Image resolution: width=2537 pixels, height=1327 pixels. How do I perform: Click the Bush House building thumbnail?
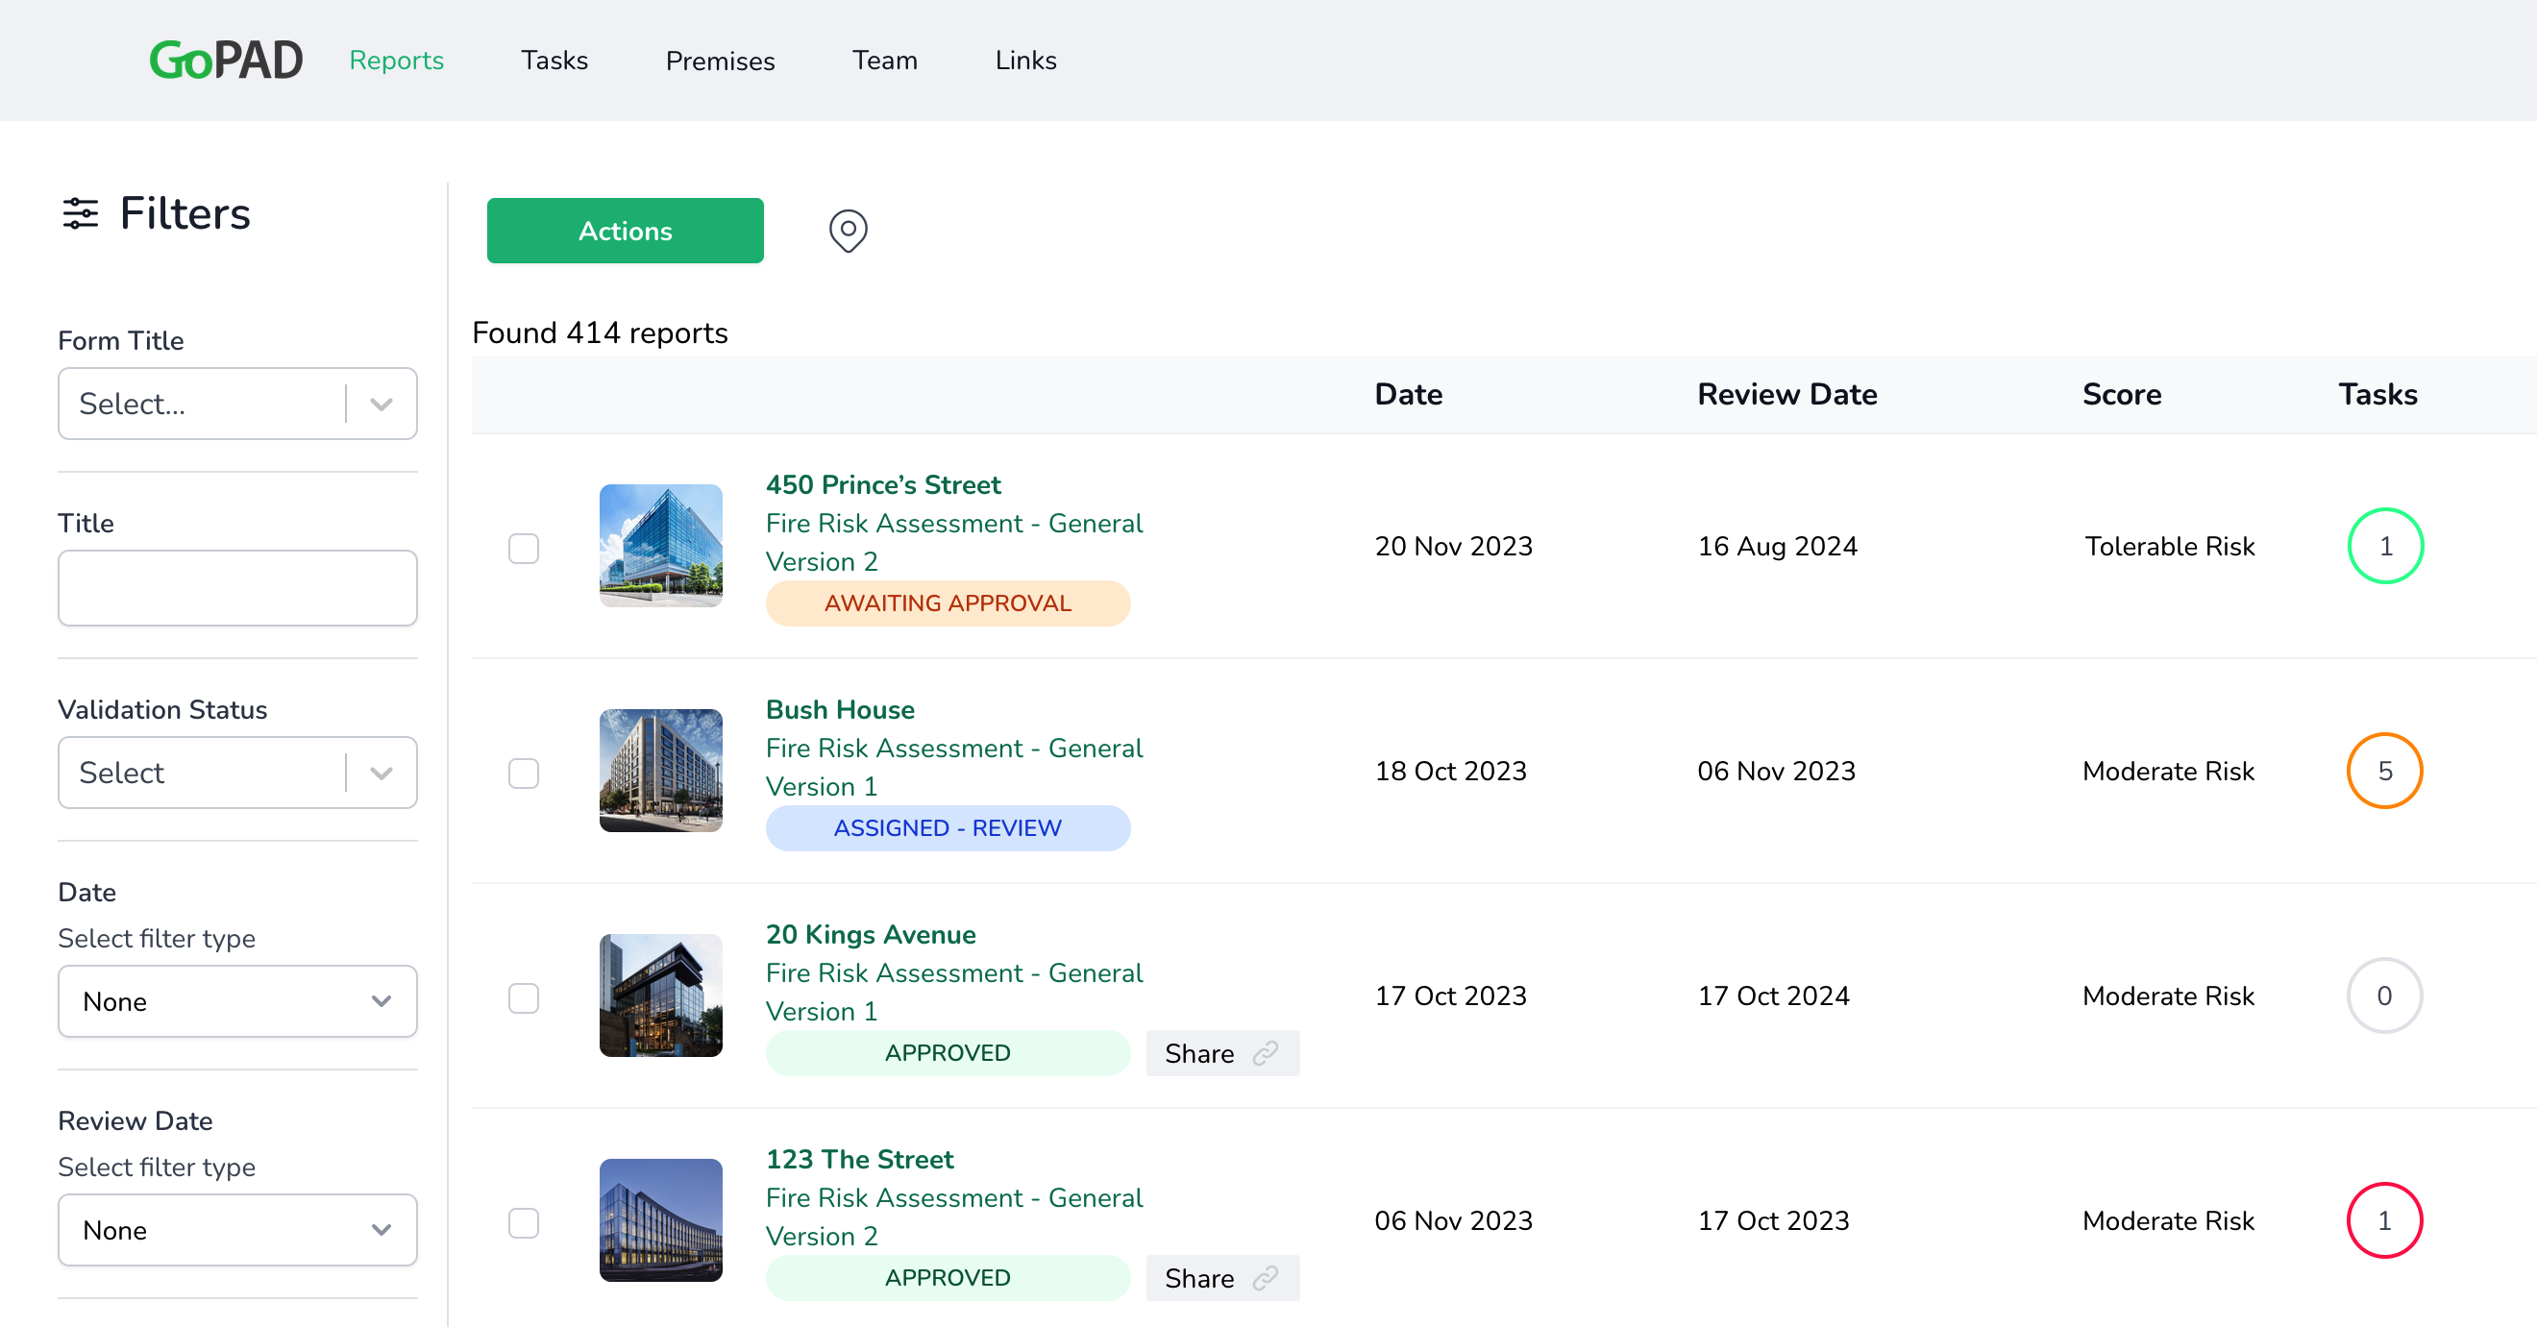[661, 771]
